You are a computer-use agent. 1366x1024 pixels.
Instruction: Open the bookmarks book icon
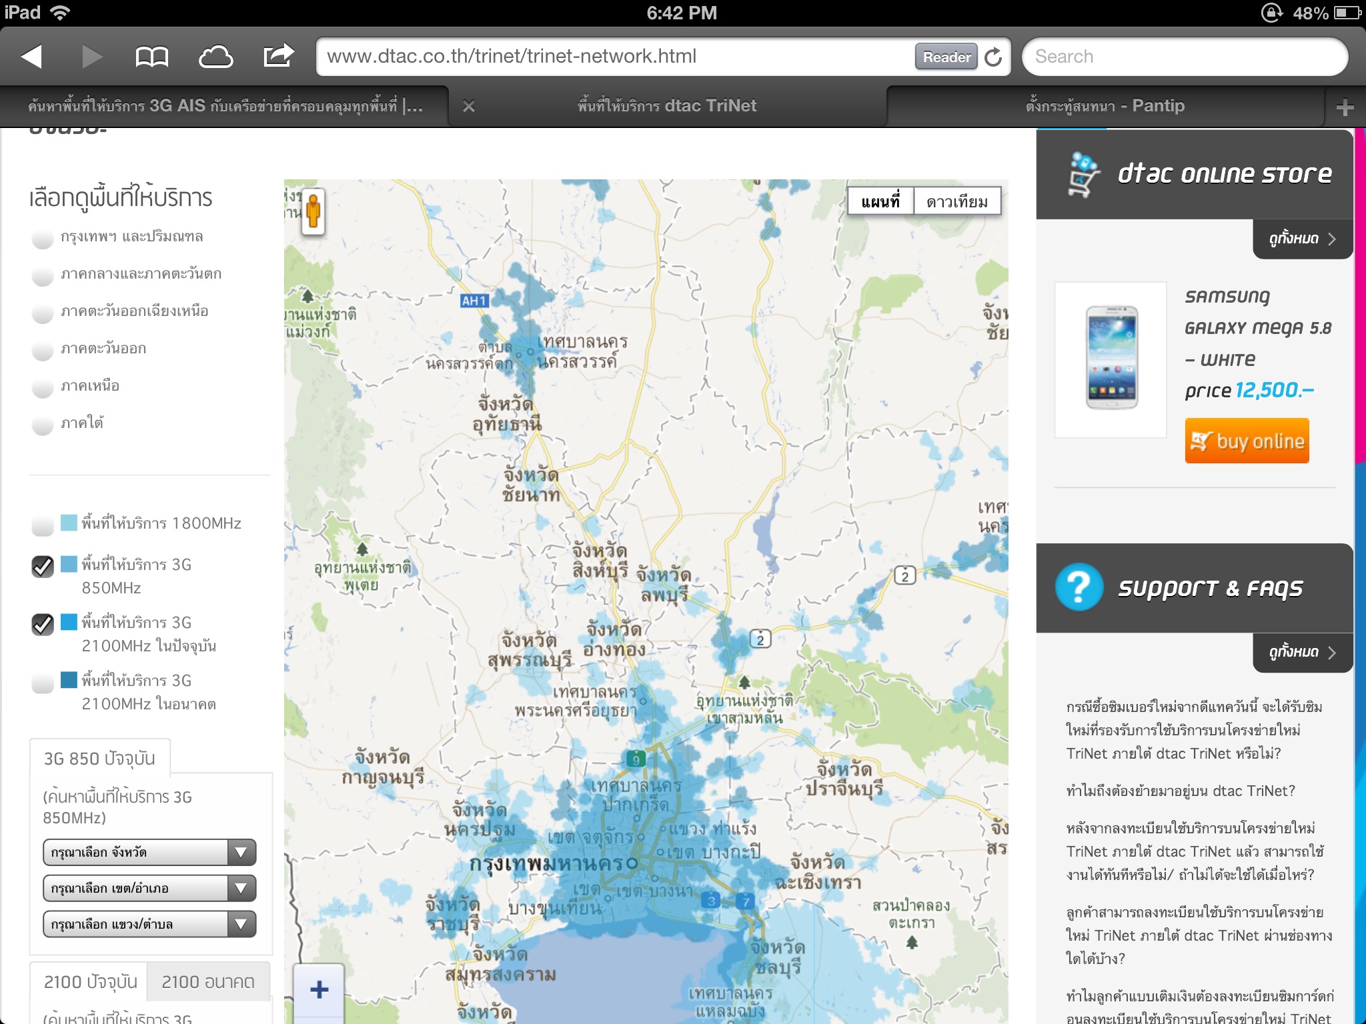pyautogui.click(x=151, y=57)
